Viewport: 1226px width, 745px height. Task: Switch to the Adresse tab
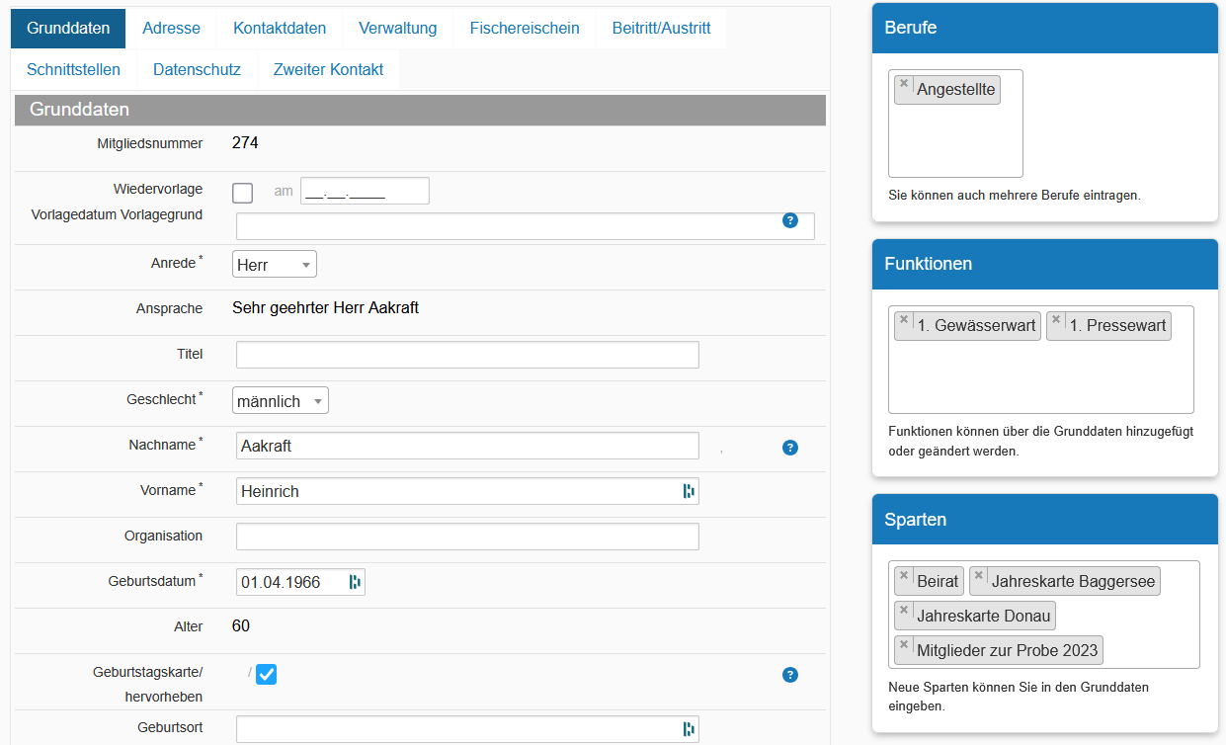tap(171, 28)
